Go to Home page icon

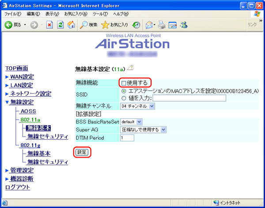click(x=71, y=25)
